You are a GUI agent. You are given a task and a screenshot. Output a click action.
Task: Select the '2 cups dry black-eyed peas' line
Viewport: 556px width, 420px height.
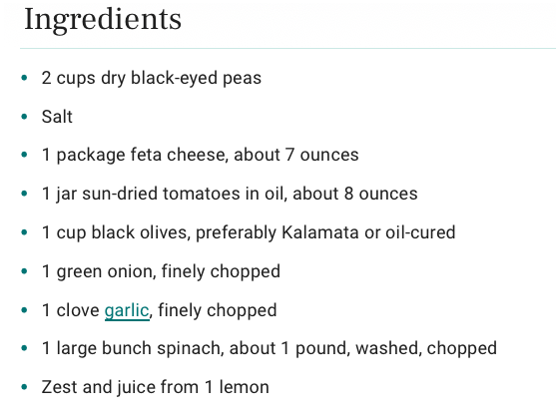click(152, 78)
